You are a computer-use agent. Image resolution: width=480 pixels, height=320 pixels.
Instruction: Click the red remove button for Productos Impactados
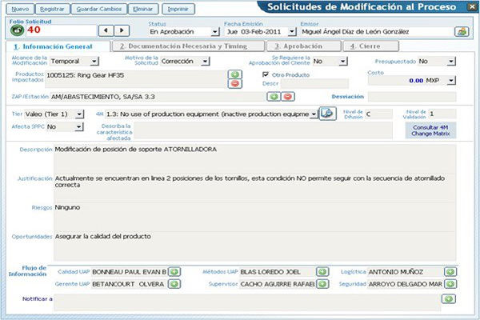(235, 84)
